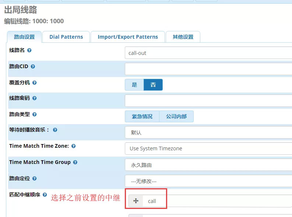Screen dimensions: 292x217
Task: Click the 线路名 input field
Action: click(x=208, y=53)
